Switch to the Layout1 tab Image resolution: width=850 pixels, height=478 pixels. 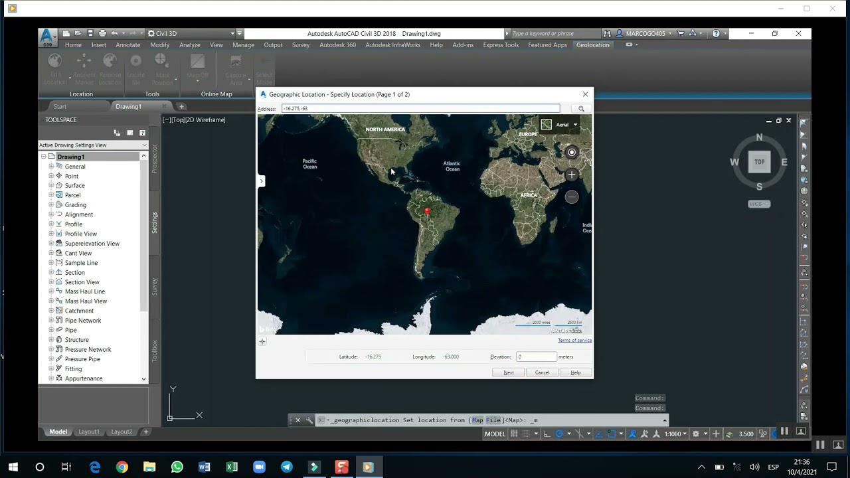click(89, 432)
